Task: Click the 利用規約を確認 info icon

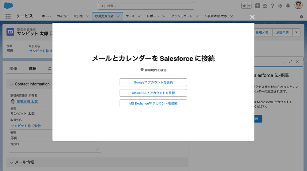Action: click(142, 69)
